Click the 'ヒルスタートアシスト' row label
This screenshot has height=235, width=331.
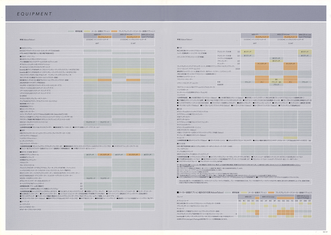[x=27, y=125]
